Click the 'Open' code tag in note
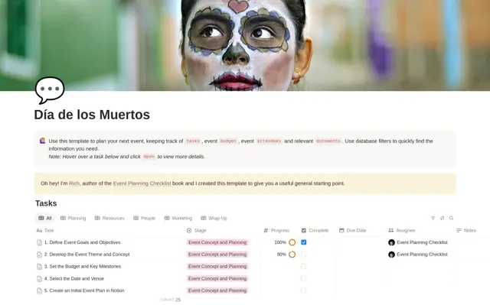Image resolution: width=490 pixels, height=305 pixels. pyautogui.click(x=149, y=157)
